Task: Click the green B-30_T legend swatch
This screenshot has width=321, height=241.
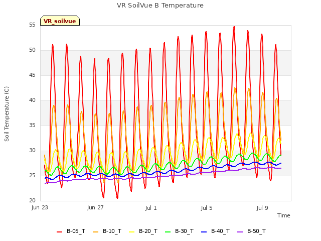Action: pyautogui.click(x=168, y=232)
